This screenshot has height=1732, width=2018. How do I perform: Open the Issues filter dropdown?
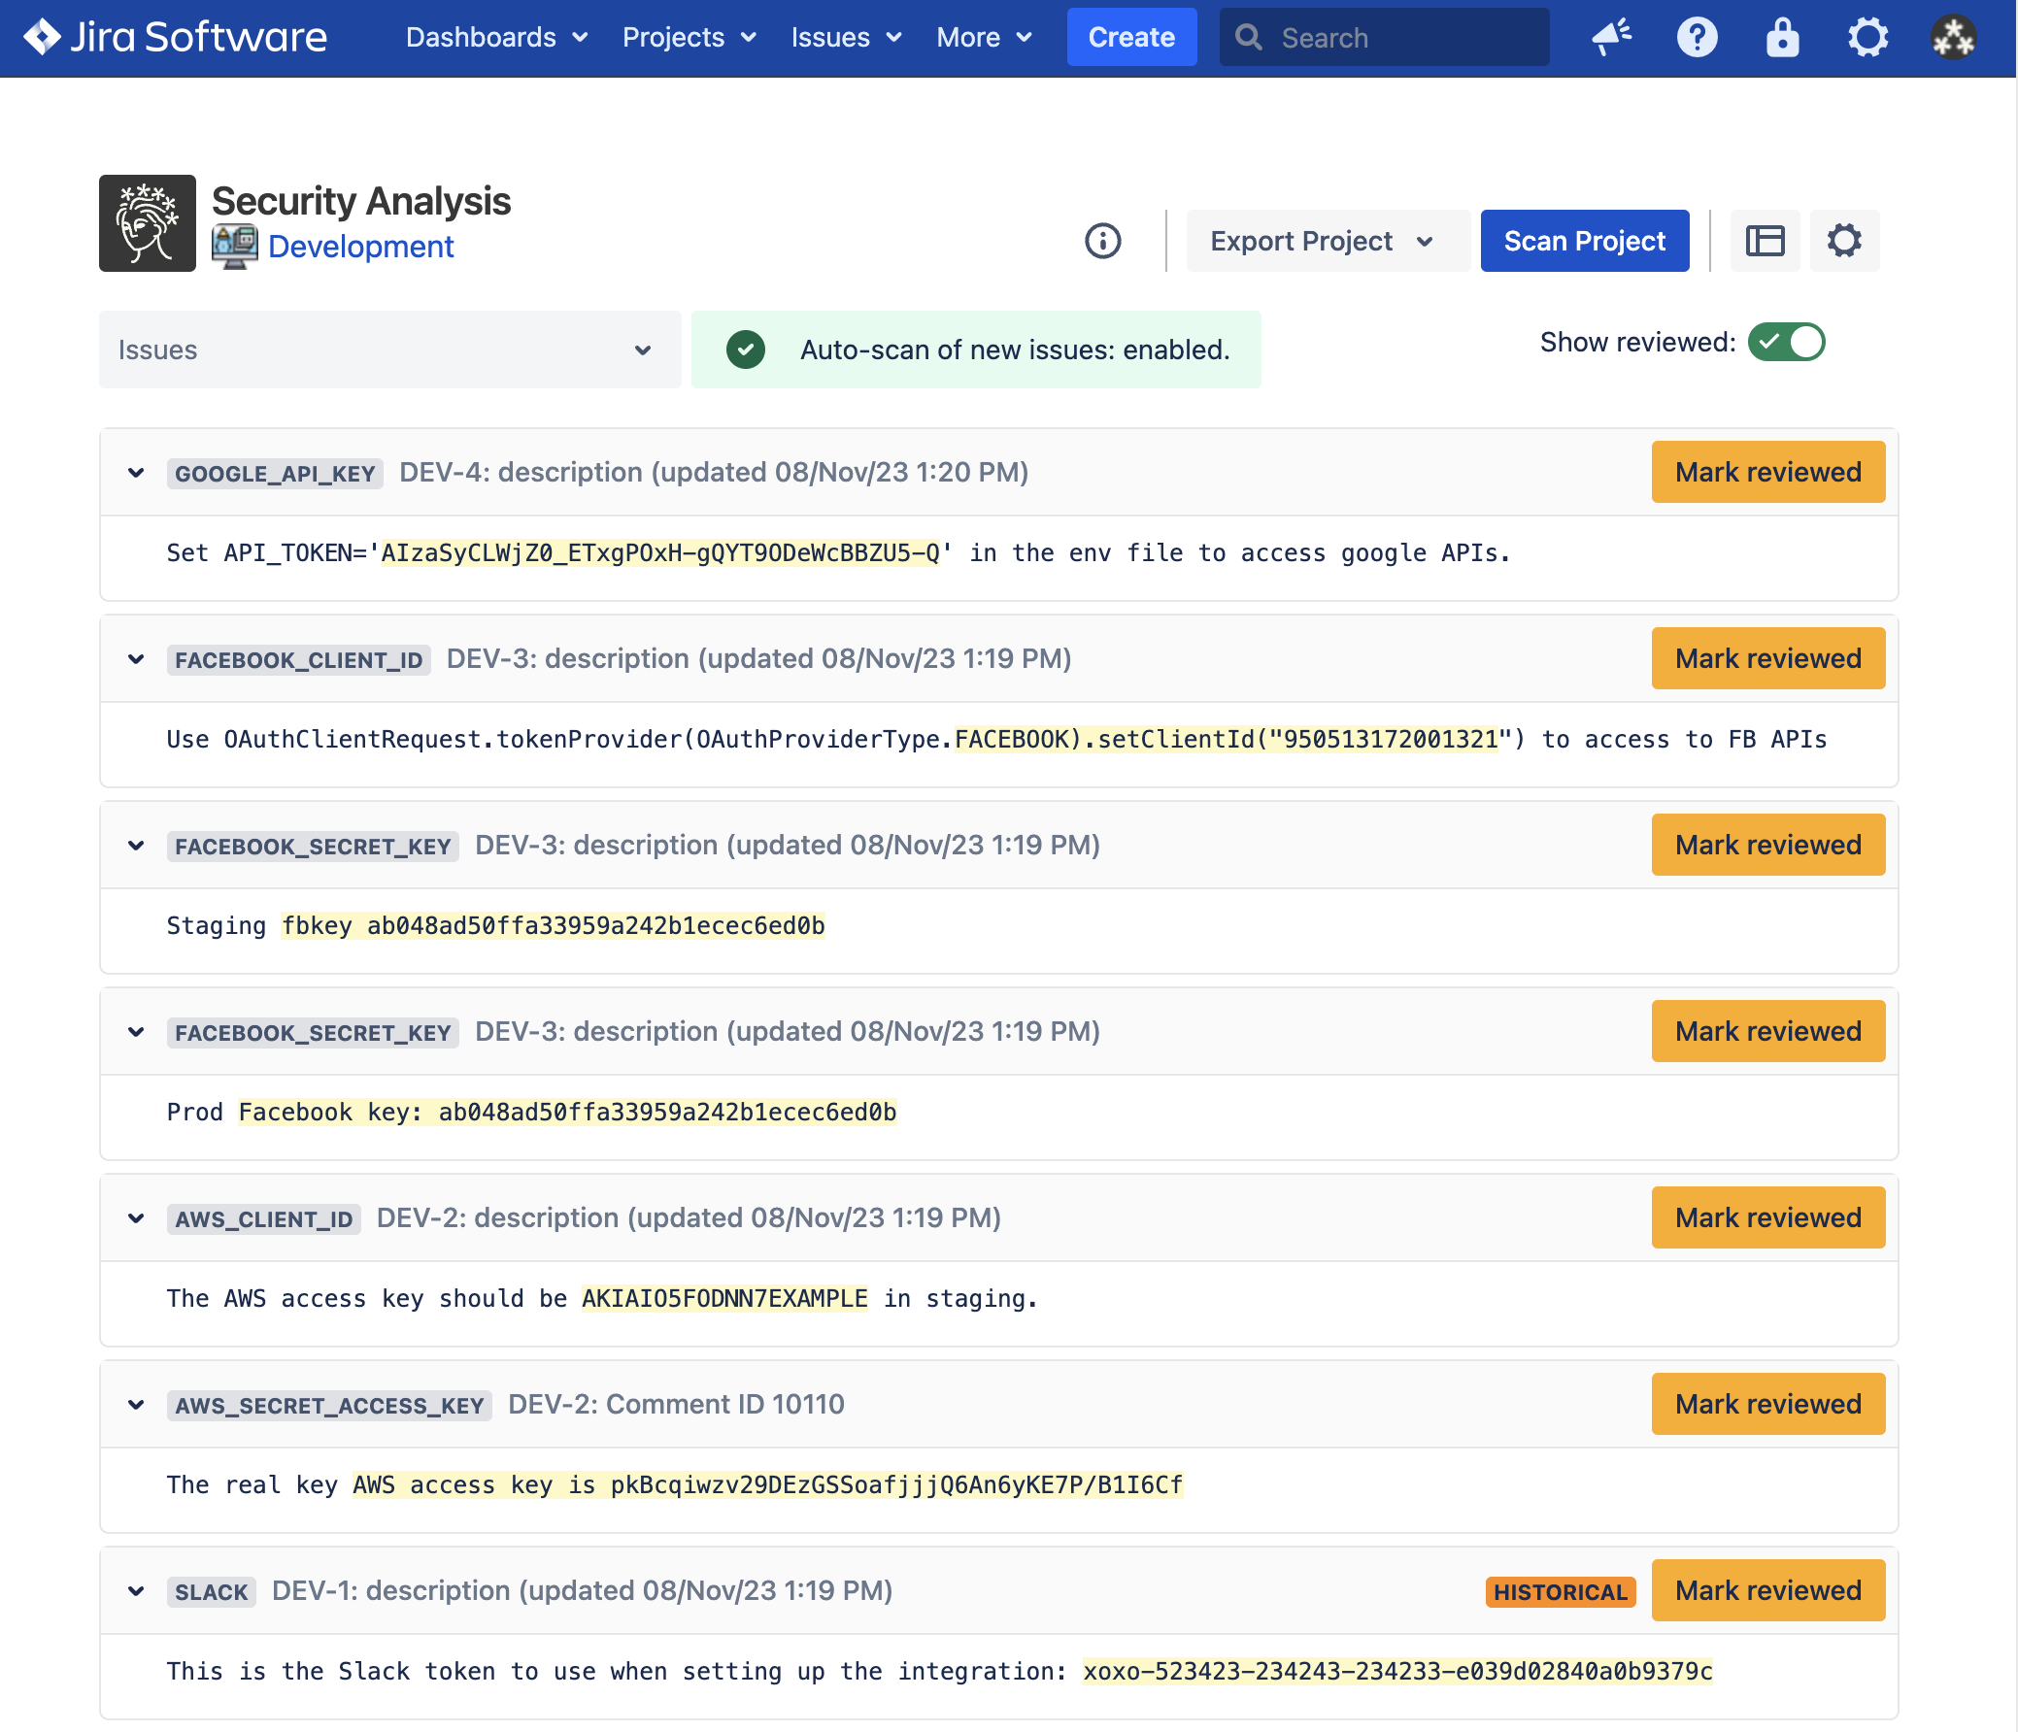(x=389, y=350)
